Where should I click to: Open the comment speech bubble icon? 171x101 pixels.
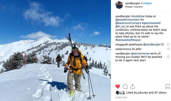coord(125,87)
